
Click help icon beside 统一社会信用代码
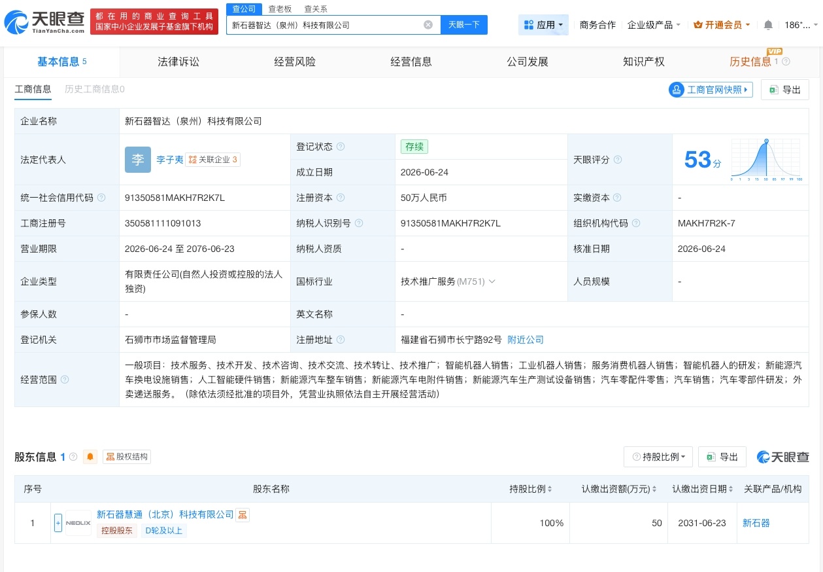[101, 198]
